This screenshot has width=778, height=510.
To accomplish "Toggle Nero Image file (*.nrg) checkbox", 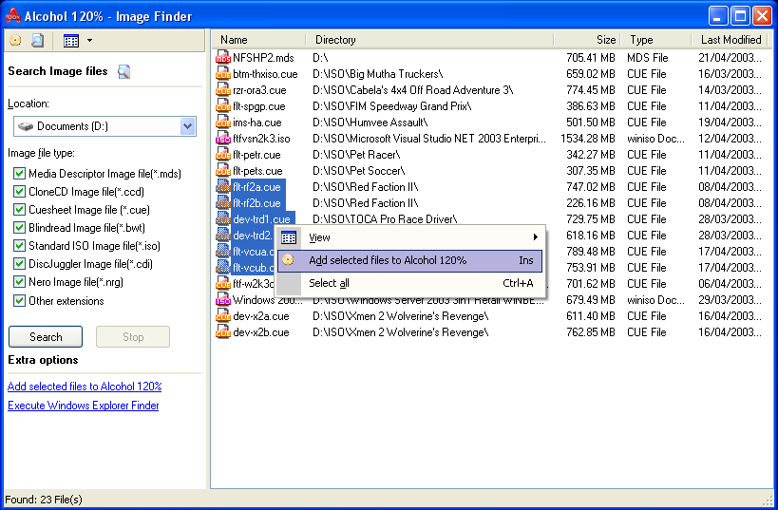I will click(19, 282).
